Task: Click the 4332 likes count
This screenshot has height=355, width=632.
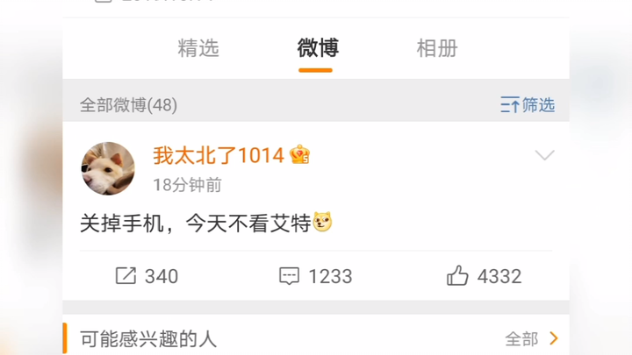Action: pyautogui.click(x=499, y=276)
